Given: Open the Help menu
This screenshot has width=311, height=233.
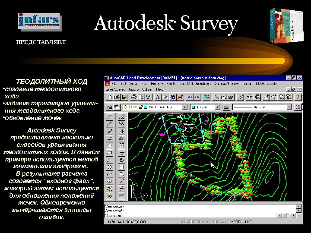Looking at the screenshot, I should tap(159, 89).
